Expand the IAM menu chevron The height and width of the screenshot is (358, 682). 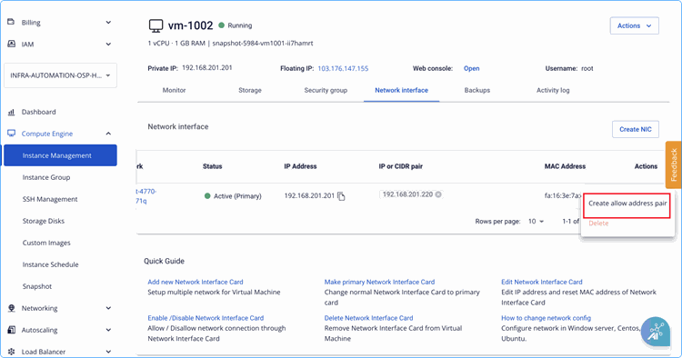click(108, 44)
